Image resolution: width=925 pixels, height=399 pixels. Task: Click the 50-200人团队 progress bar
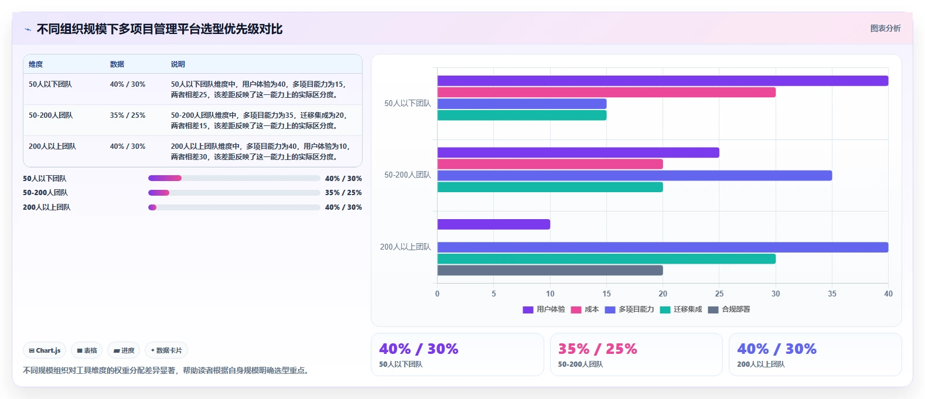pyautogui.click(x=234, y=193)
